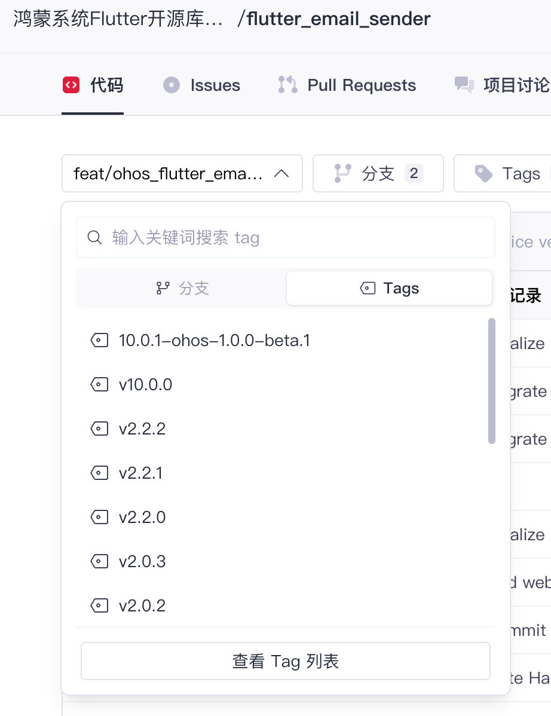Click the Issues circle icon

pyautogui.click(x=172, y=85)
